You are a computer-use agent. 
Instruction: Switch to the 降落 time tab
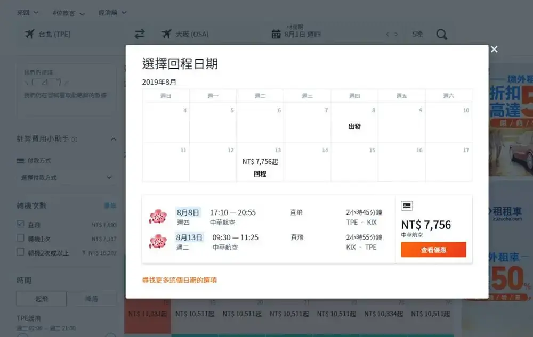click(x=92, y=299)
